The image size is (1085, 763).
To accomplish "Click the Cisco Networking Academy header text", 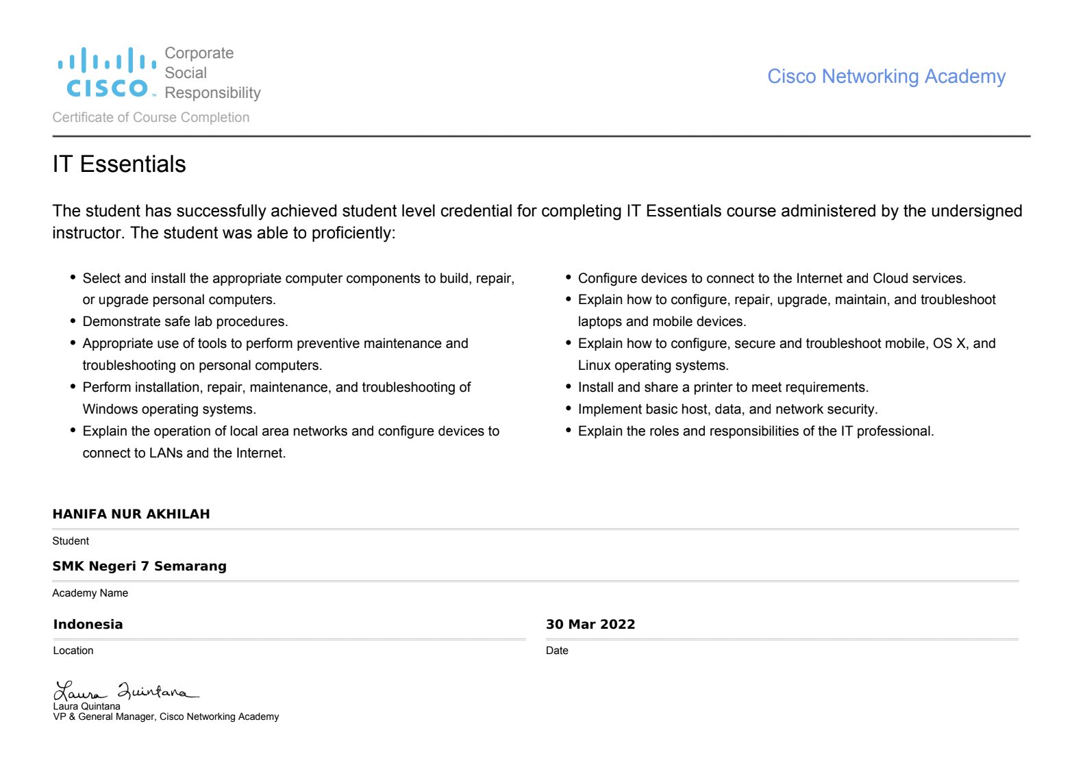I will click(x=886, y=77).
